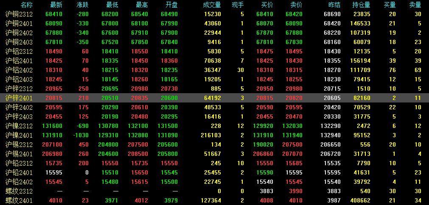Click 沪铝2401 volume 70638
Viewport: 429px width, 205px height.
coord(213,61)
